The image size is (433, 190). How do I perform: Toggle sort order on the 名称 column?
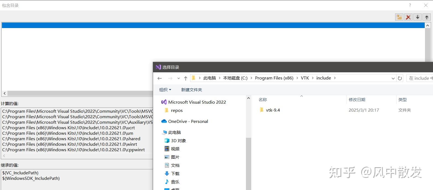point(263,100)
